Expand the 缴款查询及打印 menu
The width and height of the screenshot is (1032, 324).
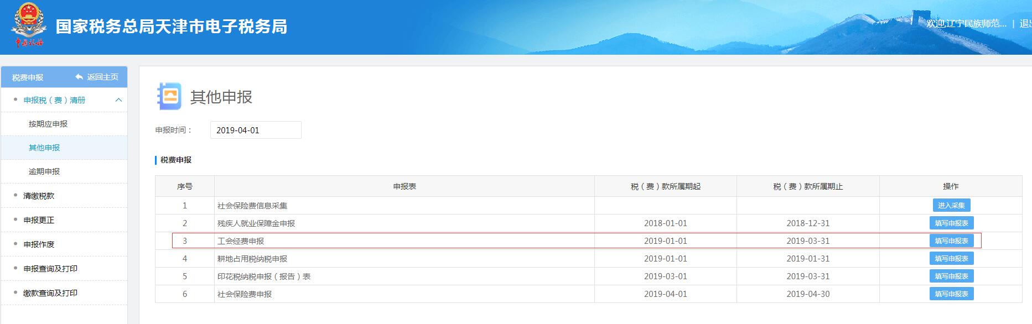(x=50, y=293)
